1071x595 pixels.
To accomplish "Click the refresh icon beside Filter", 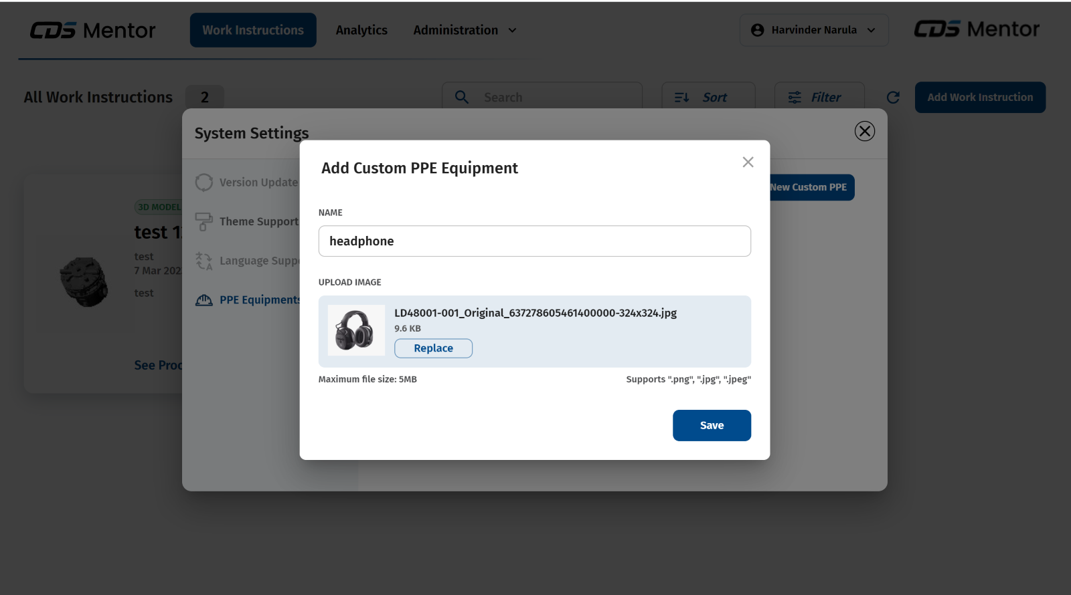I will 893,98.
